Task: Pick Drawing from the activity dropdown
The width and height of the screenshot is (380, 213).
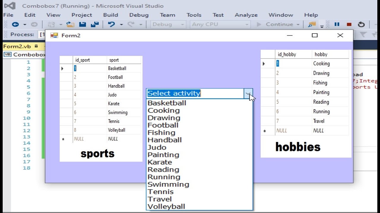Action: 199,118
